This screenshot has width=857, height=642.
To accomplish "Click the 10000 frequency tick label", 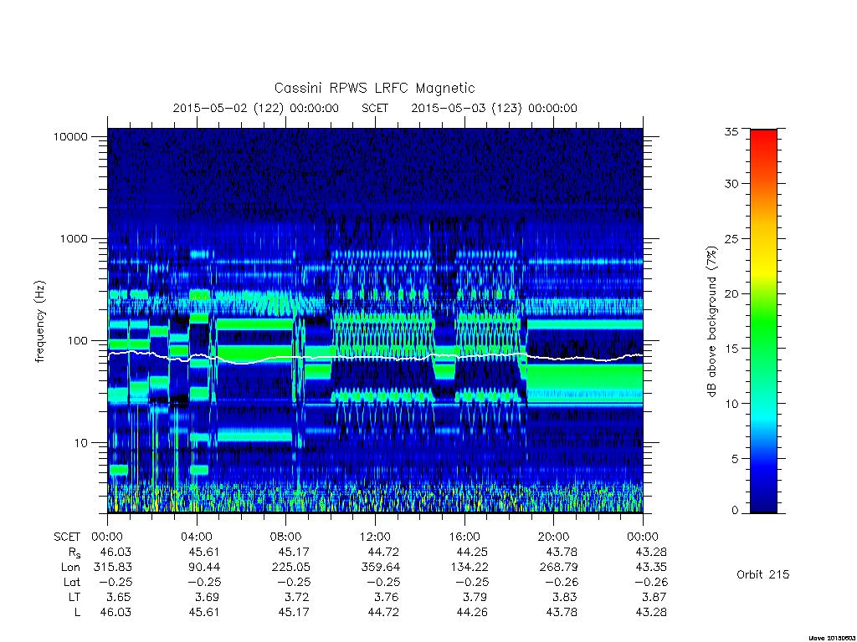I will tap(70, 136).
